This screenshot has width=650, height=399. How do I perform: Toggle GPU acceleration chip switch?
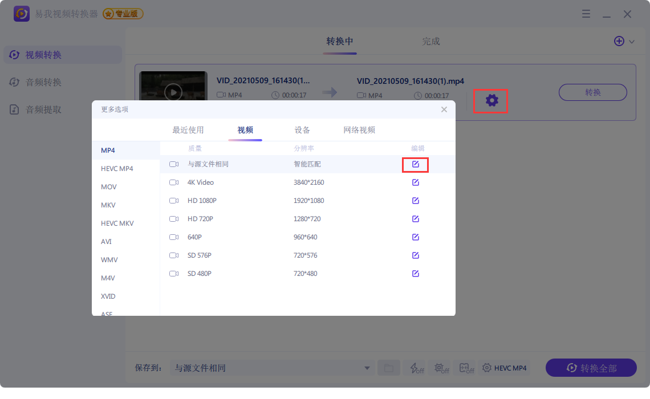point(439,368)
